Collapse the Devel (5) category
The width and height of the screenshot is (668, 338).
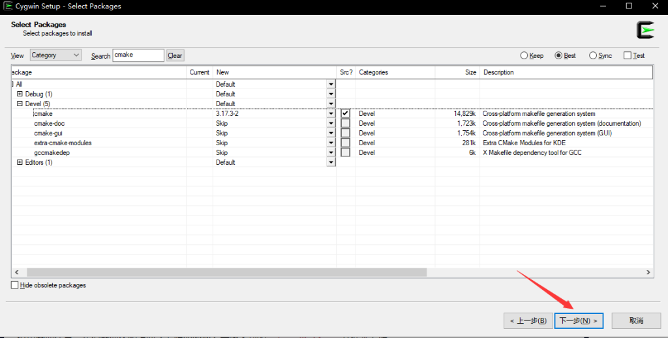pyautogui.click(x=20, y=104)
